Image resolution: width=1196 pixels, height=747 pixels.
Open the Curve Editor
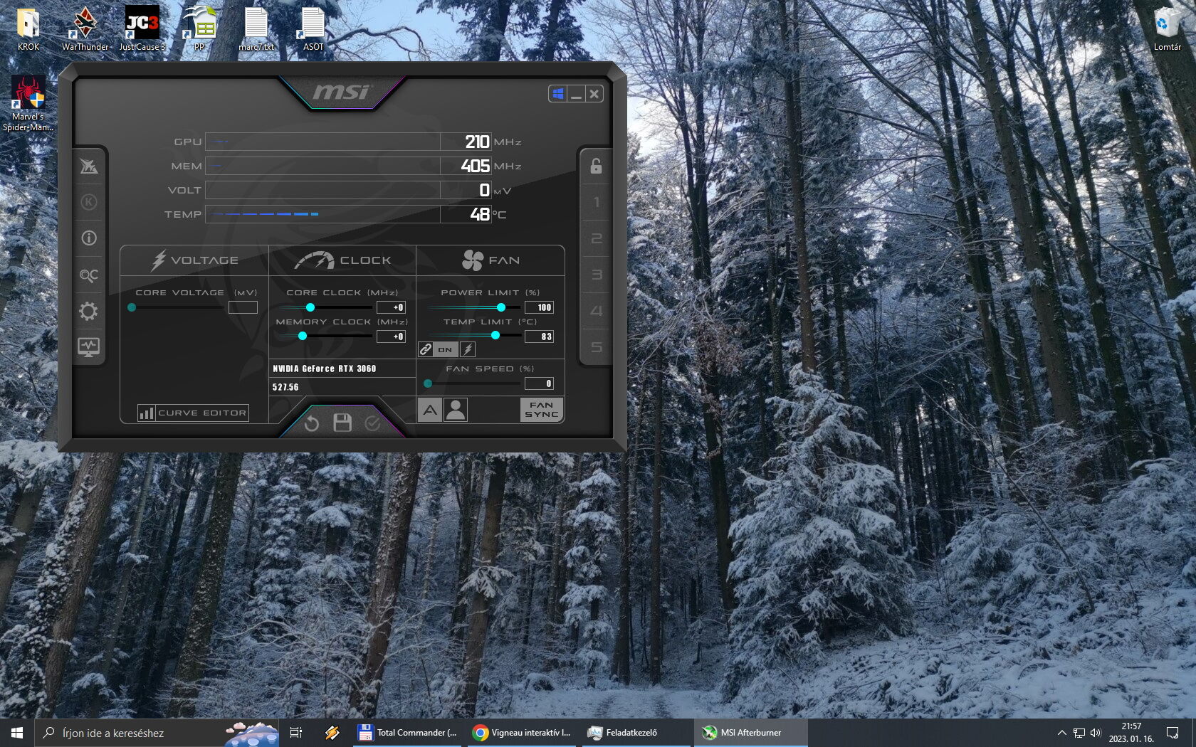193,413
